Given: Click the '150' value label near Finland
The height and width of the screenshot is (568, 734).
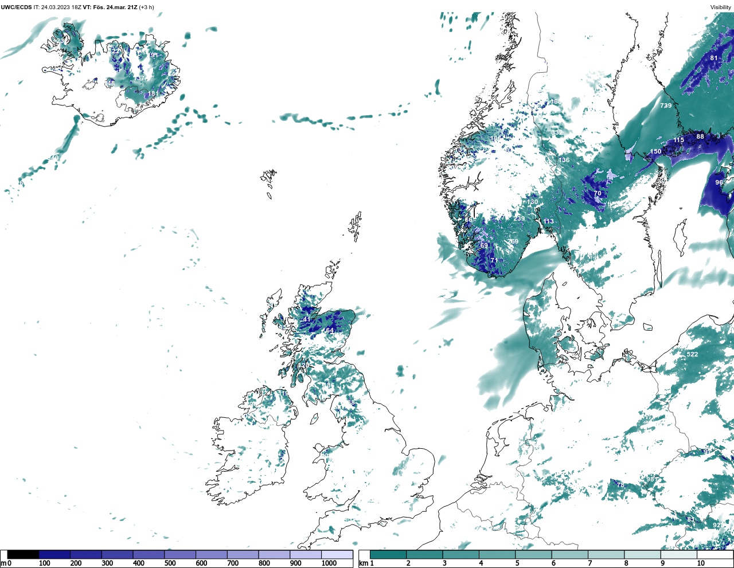Looking at the screenshot, I should [x=655, y=152].
